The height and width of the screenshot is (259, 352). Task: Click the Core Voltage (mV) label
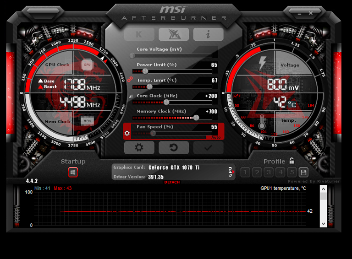click(159, 49)
